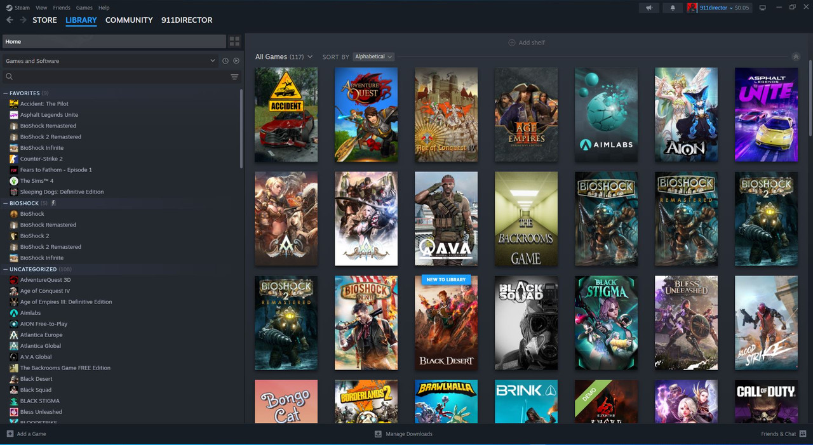Open the notifications bell
Image resolution: width=813 pixels, height=445 pixels.
click(673, 8)
